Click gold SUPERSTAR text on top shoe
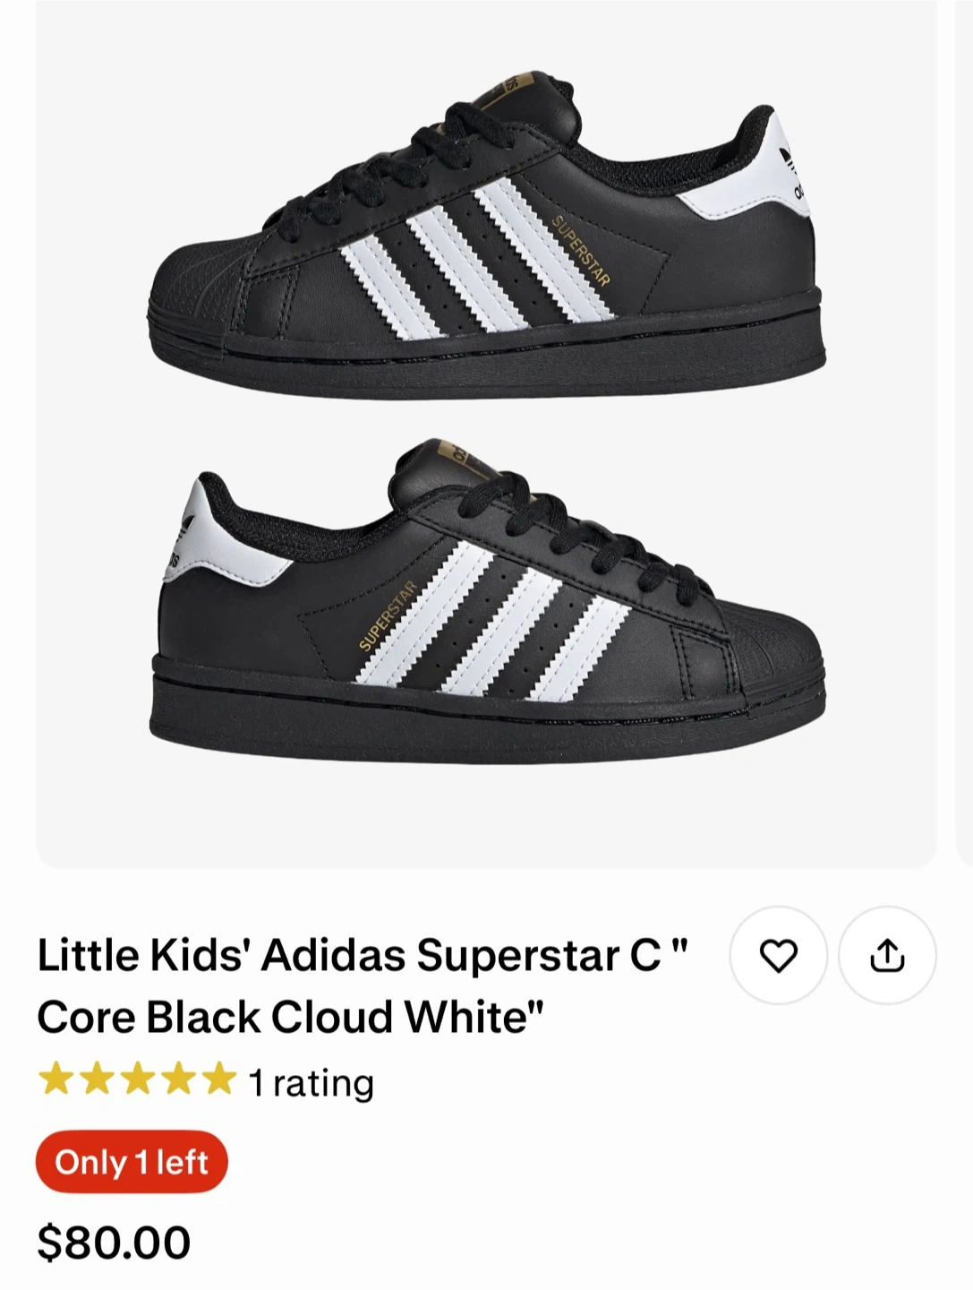This screenshot has height=1290, width=973. (581, 251)
